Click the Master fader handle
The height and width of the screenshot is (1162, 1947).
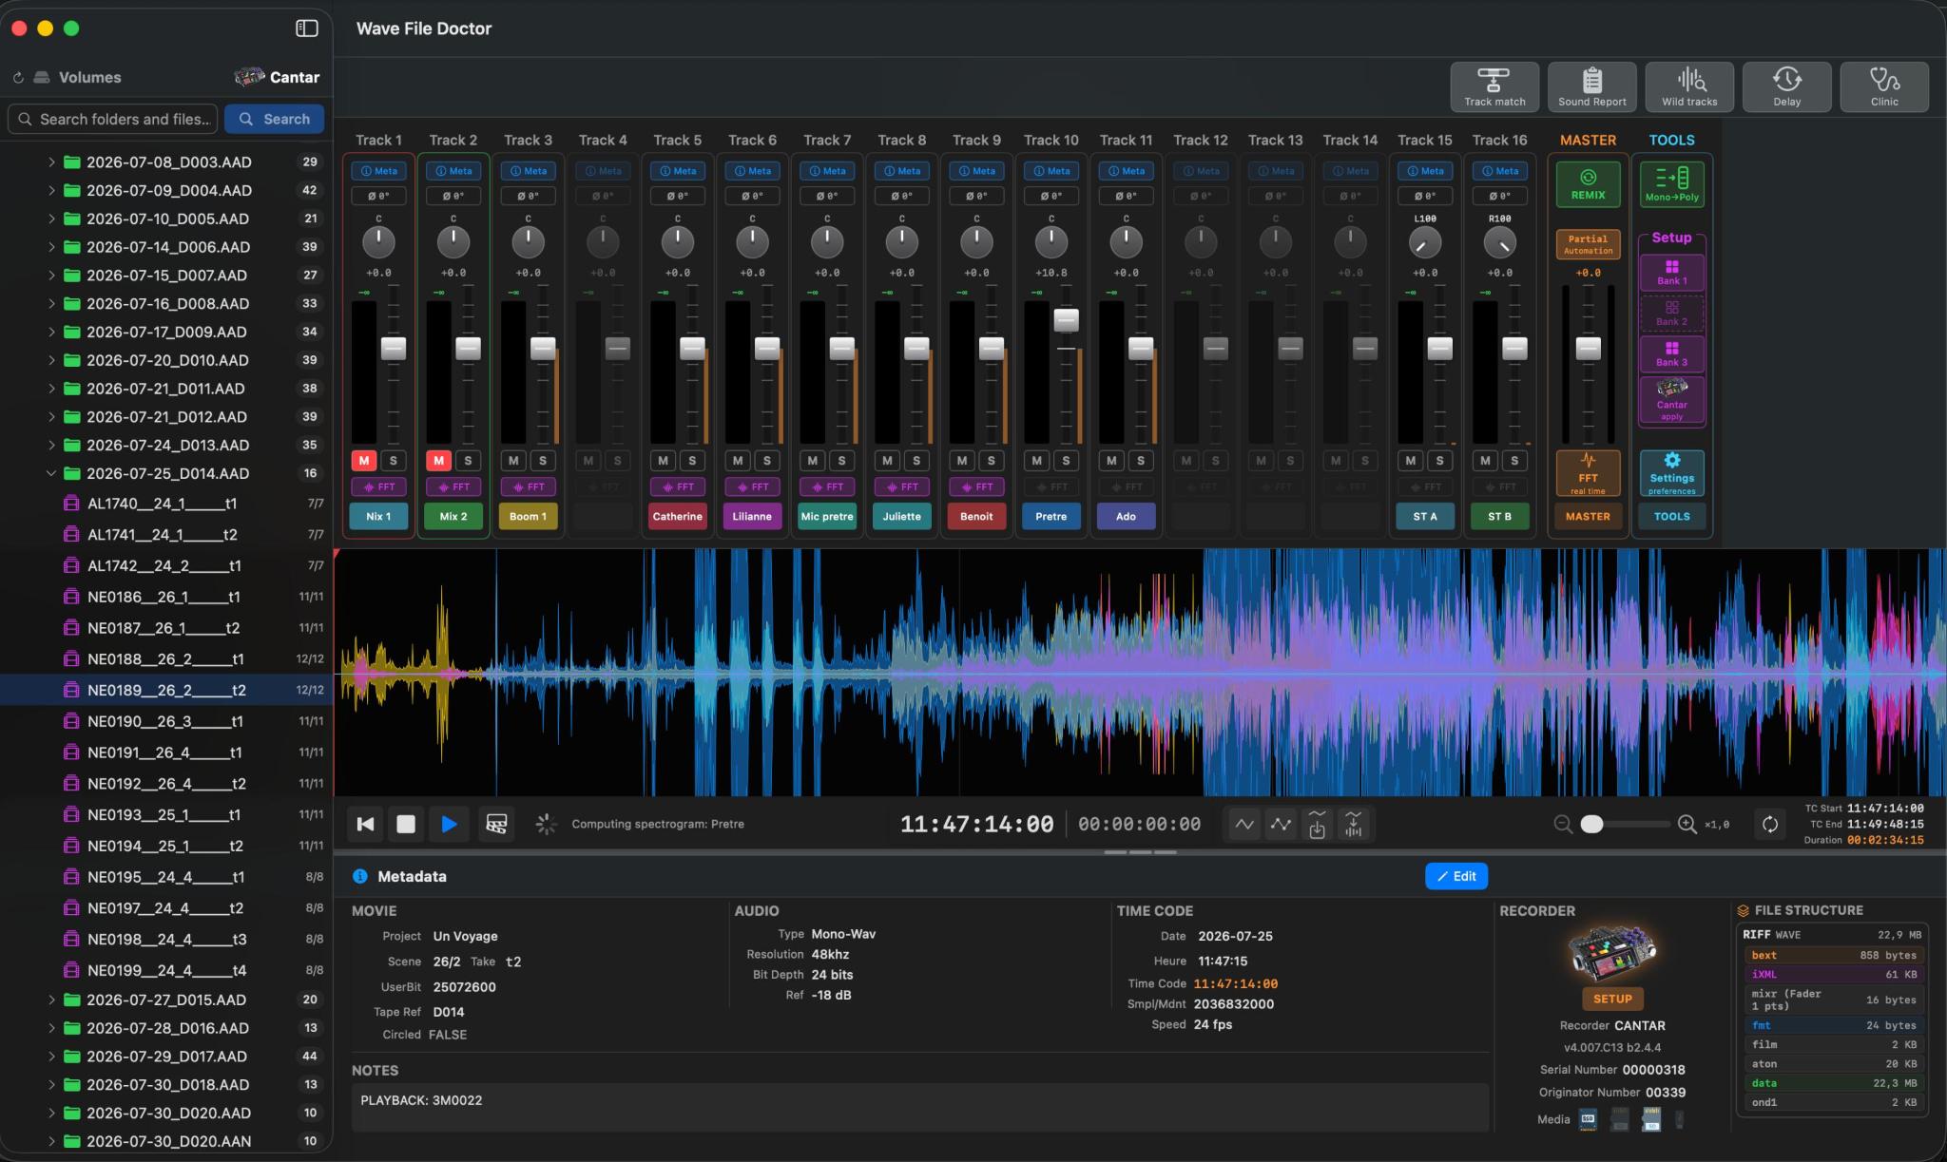1588,348
